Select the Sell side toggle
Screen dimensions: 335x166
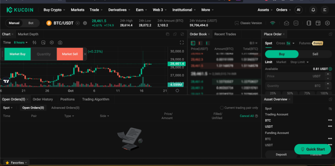tap(315, 54)
